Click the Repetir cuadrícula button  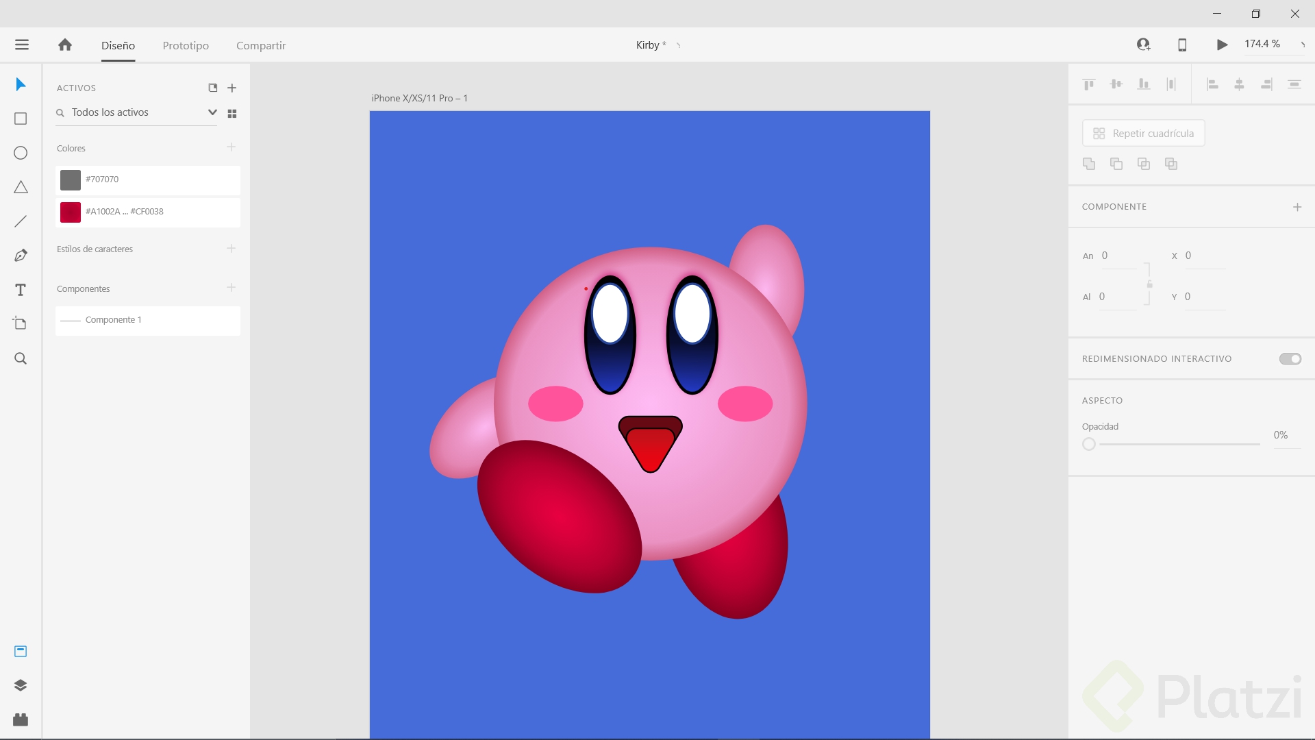tap(1143, 133)
